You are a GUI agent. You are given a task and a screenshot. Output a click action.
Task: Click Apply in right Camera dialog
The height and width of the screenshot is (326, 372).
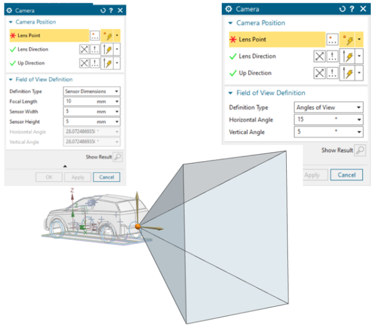pyautogui.click(x=315, y=175)
